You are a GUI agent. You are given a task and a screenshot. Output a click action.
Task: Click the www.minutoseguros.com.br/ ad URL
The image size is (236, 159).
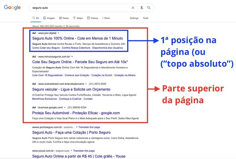[54, 57]
